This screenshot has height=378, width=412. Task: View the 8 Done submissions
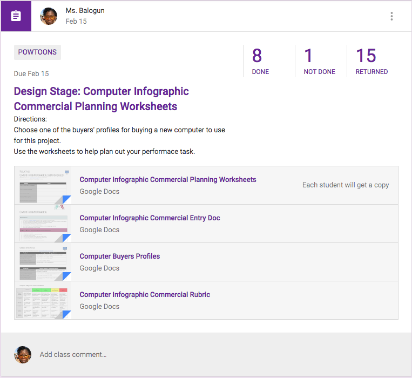(260, 60)
